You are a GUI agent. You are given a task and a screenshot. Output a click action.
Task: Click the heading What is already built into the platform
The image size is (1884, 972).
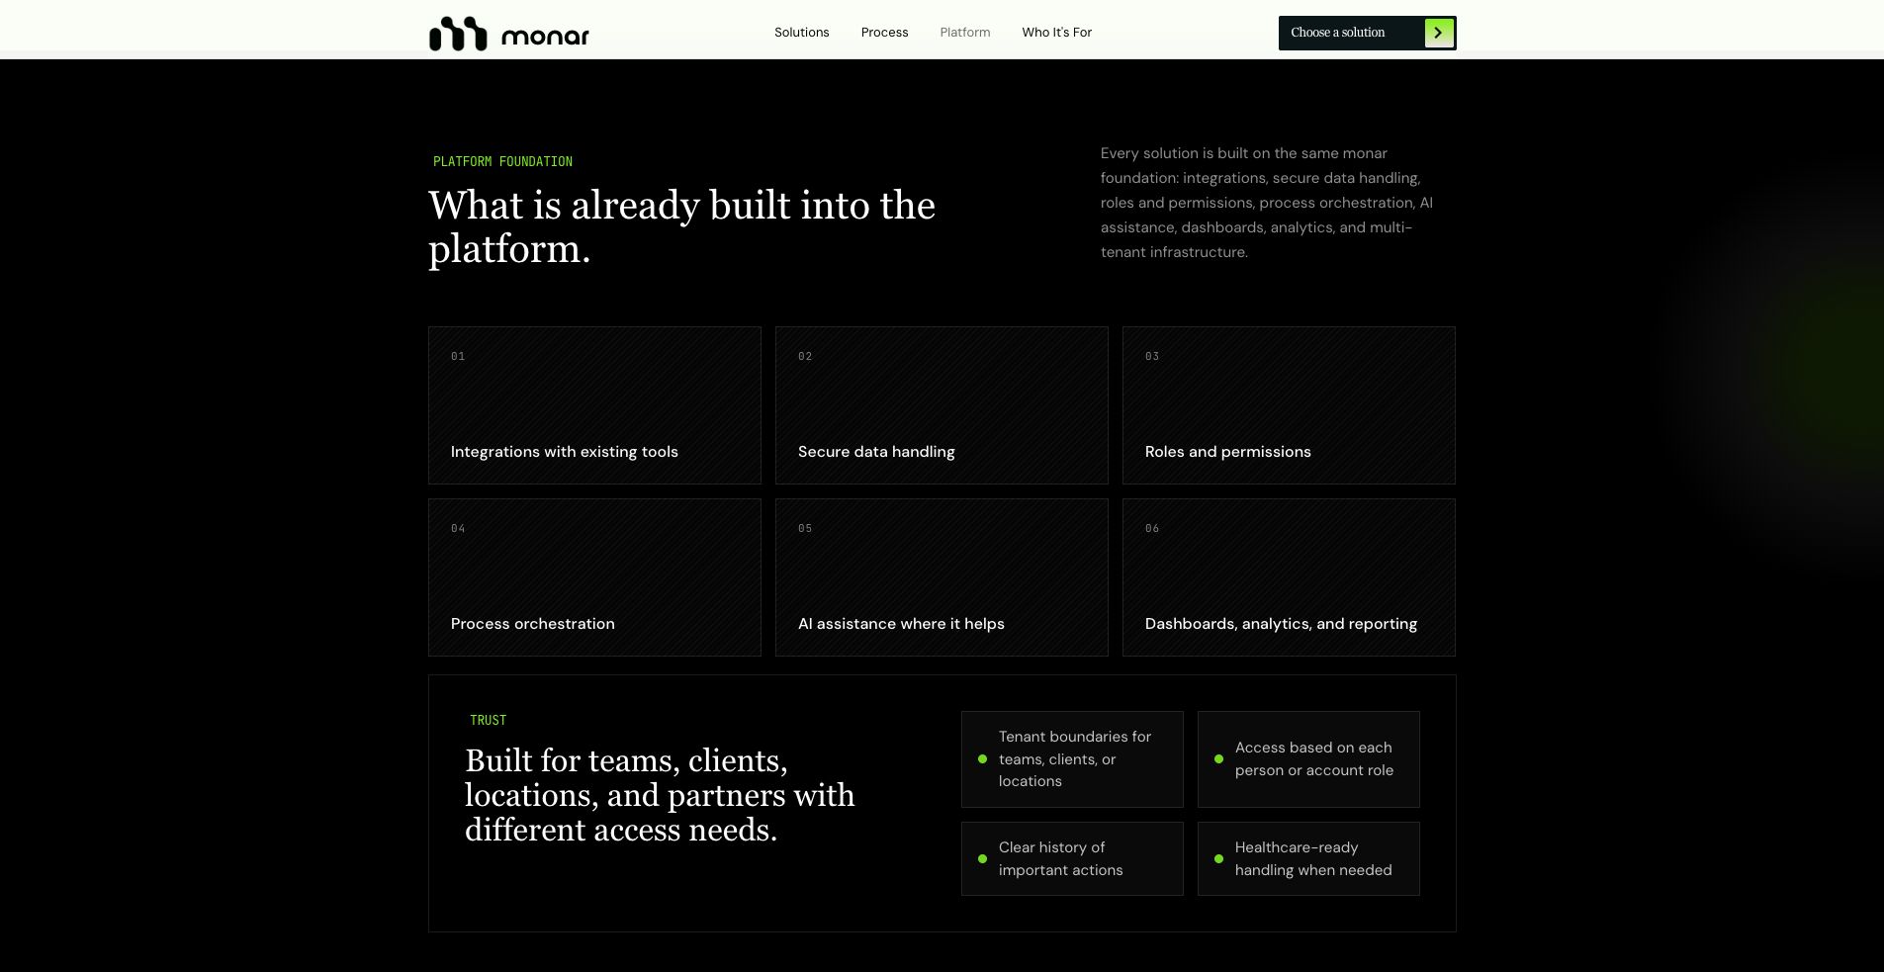coord(681,227)
